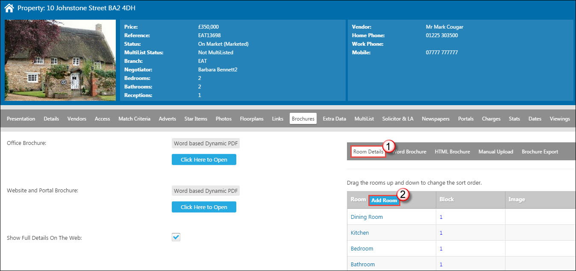Image resolution: width=576 pixels, height=271 pixels.
Task: Click Here to Open the Office Brochure
Action: [x=204, y=159]
